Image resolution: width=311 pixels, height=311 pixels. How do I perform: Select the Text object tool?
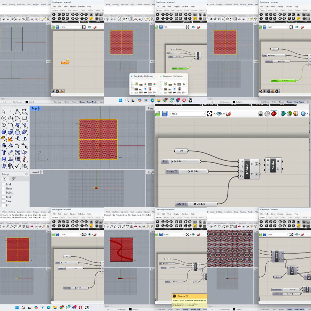(x=4, y=152)
